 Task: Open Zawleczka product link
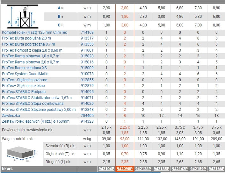11,115
